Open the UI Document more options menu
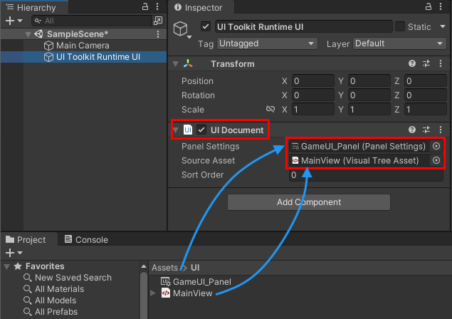 (441, 130)
